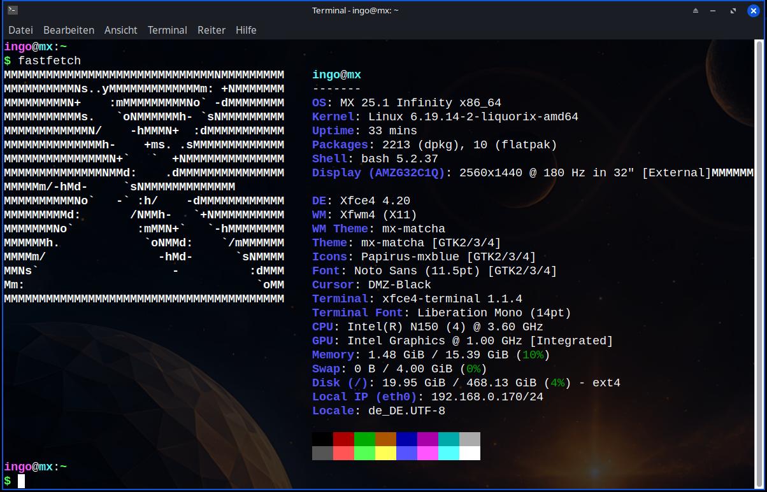The width and height of the screenshot is (767, 492).
Task: Click the green color block in top row
Action: tap(364, 439)
